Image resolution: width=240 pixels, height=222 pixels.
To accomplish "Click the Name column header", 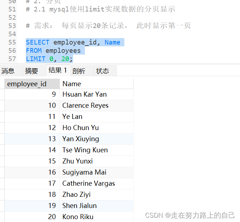I will pos(97,84).
